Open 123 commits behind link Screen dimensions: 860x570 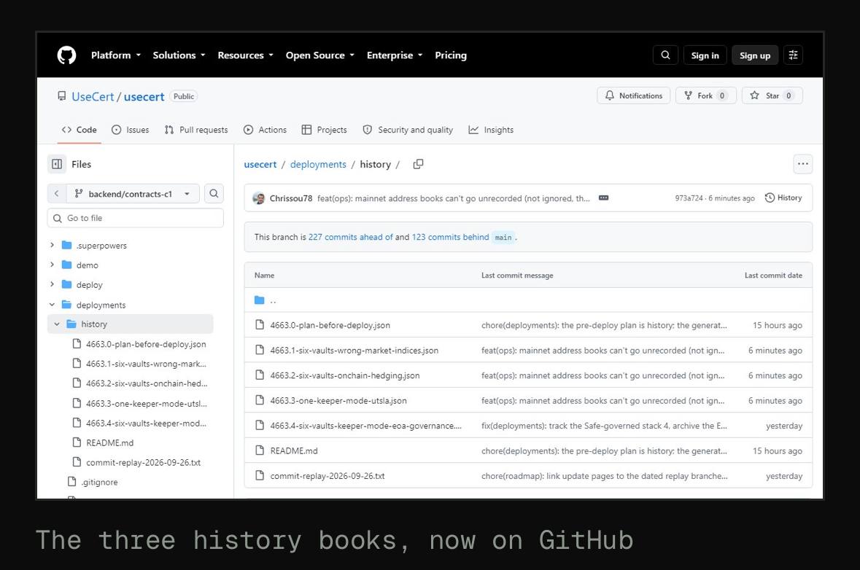(x=450, y=237)
